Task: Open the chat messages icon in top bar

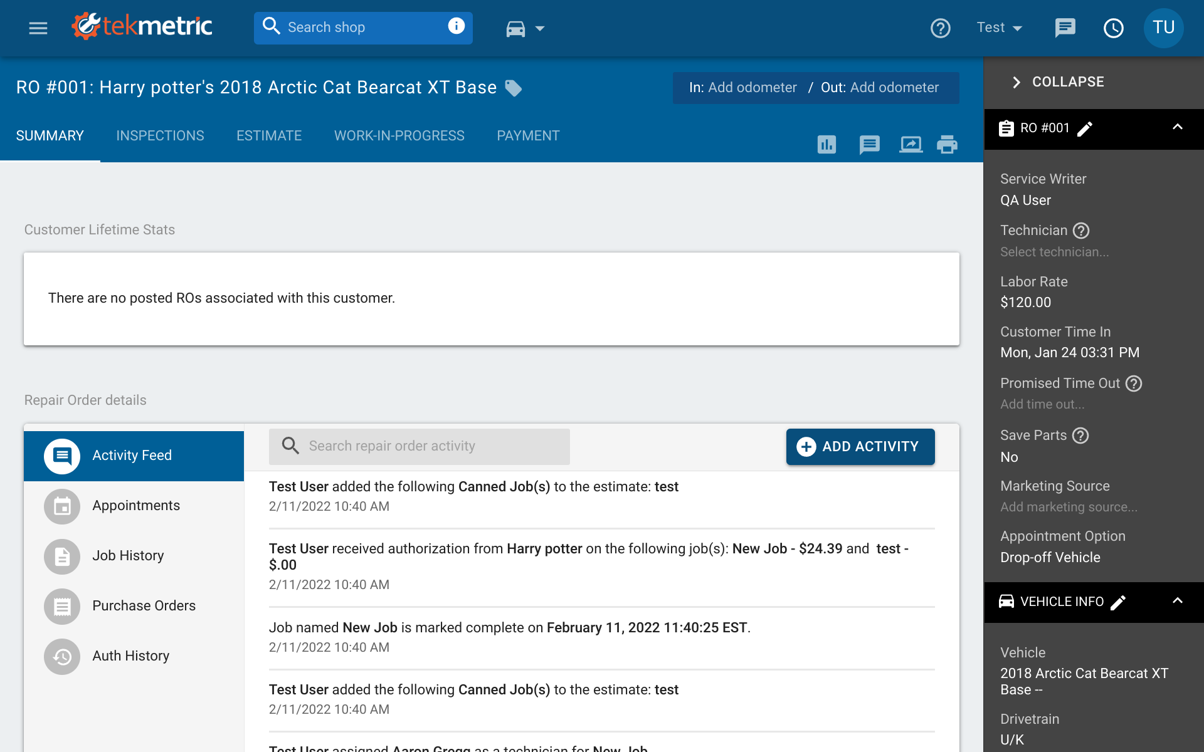Action: pos(1065,28)
